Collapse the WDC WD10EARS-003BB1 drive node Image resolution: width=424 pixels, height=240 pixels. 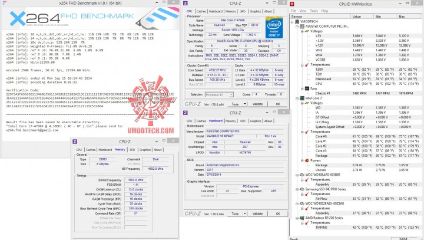[x=297, y=175]
